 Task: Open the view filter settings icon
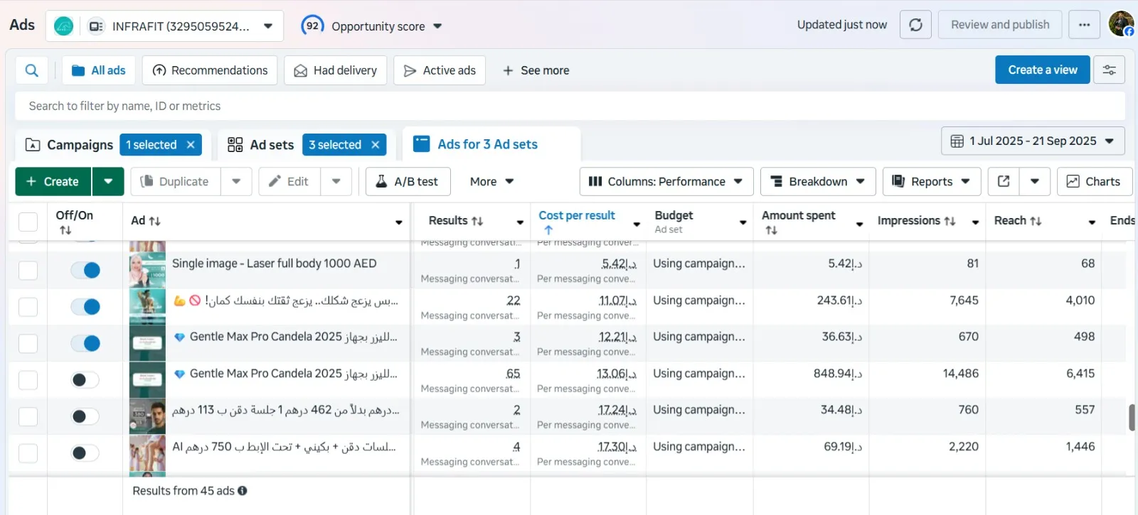1109,70
